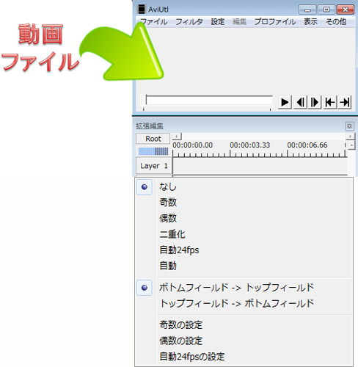Click timeline zoom level bar under Root
The height and width of the screenshot is (367, 358).
click(x=153, y=151)
